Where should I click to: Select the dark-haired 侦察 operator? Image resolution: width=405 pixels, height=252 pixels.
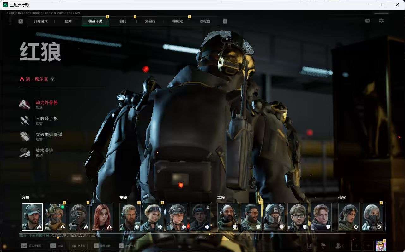coord(349,217)
